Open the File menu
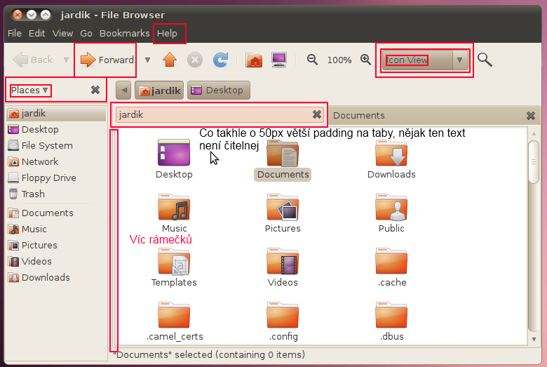This screenshot has height=367, width=547. pos(14,33)
